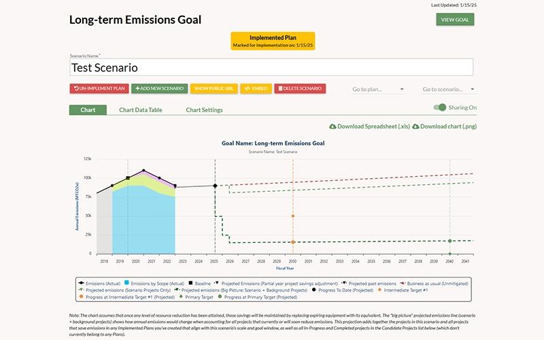
Task: Toggle Intermediate Target #1 legend entry
Action: (403, 290)
